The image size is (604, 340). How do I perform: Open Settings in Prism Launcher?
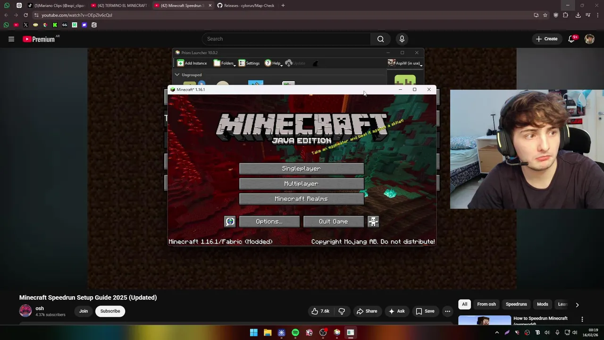[249, 63]
